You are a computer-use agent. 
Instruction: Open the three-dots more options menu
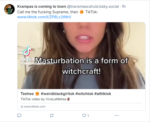tap(117, 115)
